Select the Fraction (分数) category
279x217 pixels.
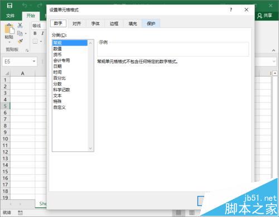pyautogui.click(x=70, y=84)
